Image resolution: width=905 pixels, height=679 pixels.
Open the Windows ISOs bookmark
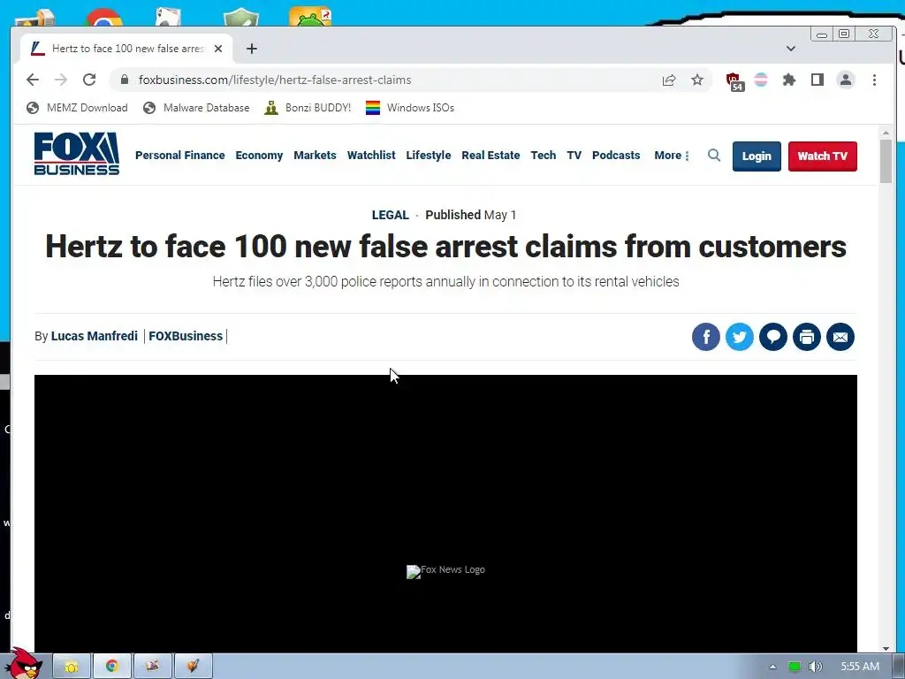tap(410, 108)
